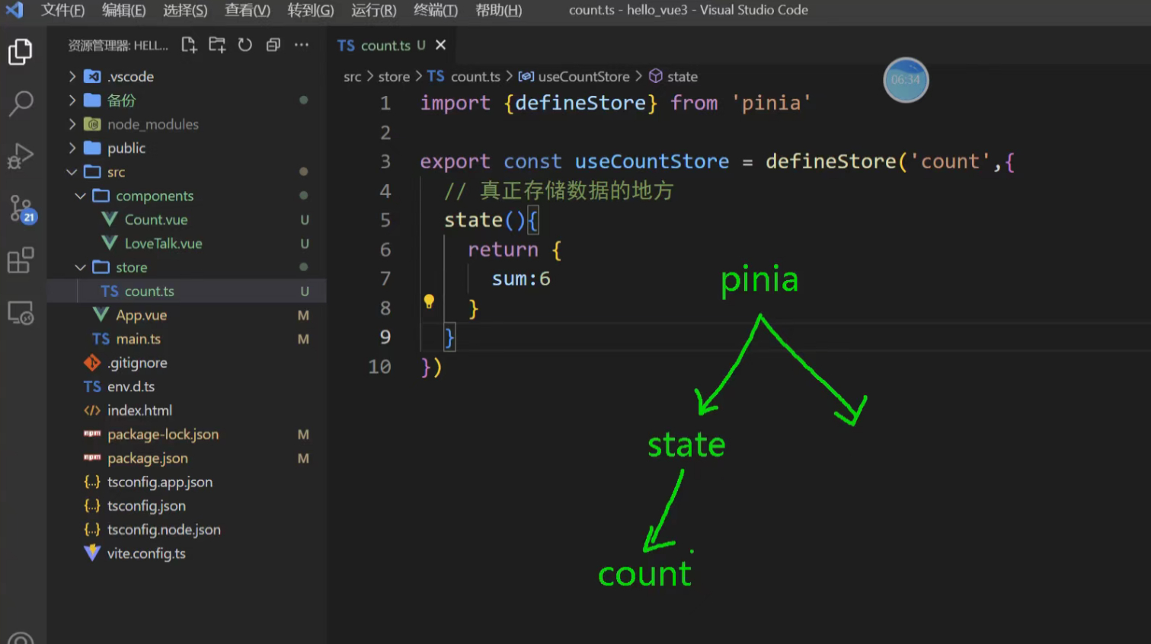Expand the .vscode folder
The height and width of the screenshot is (644, 1151).
(x=72, y=76)
